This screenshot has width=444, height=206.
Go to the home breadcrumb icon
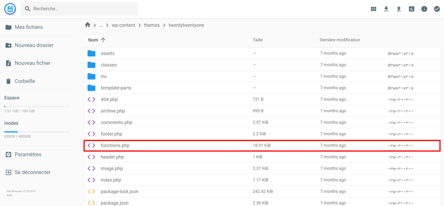point(88,25)
